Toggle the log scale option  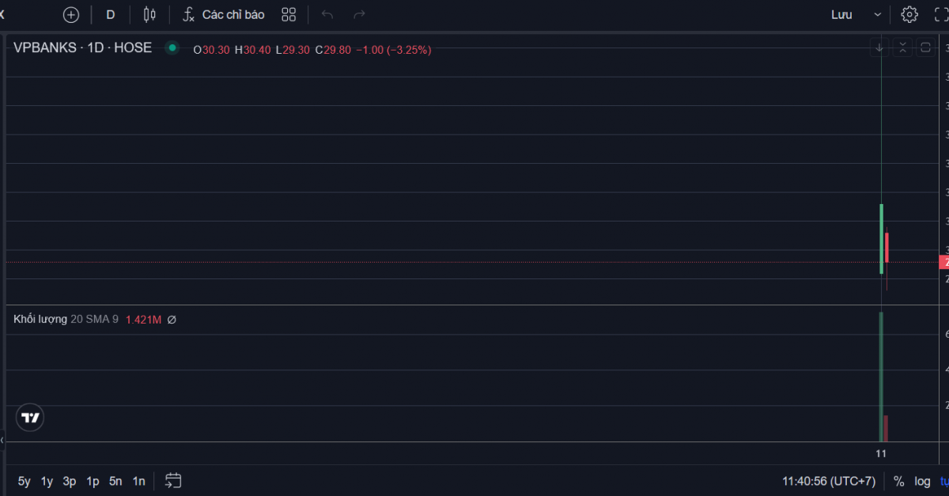[x=922, y=481]
